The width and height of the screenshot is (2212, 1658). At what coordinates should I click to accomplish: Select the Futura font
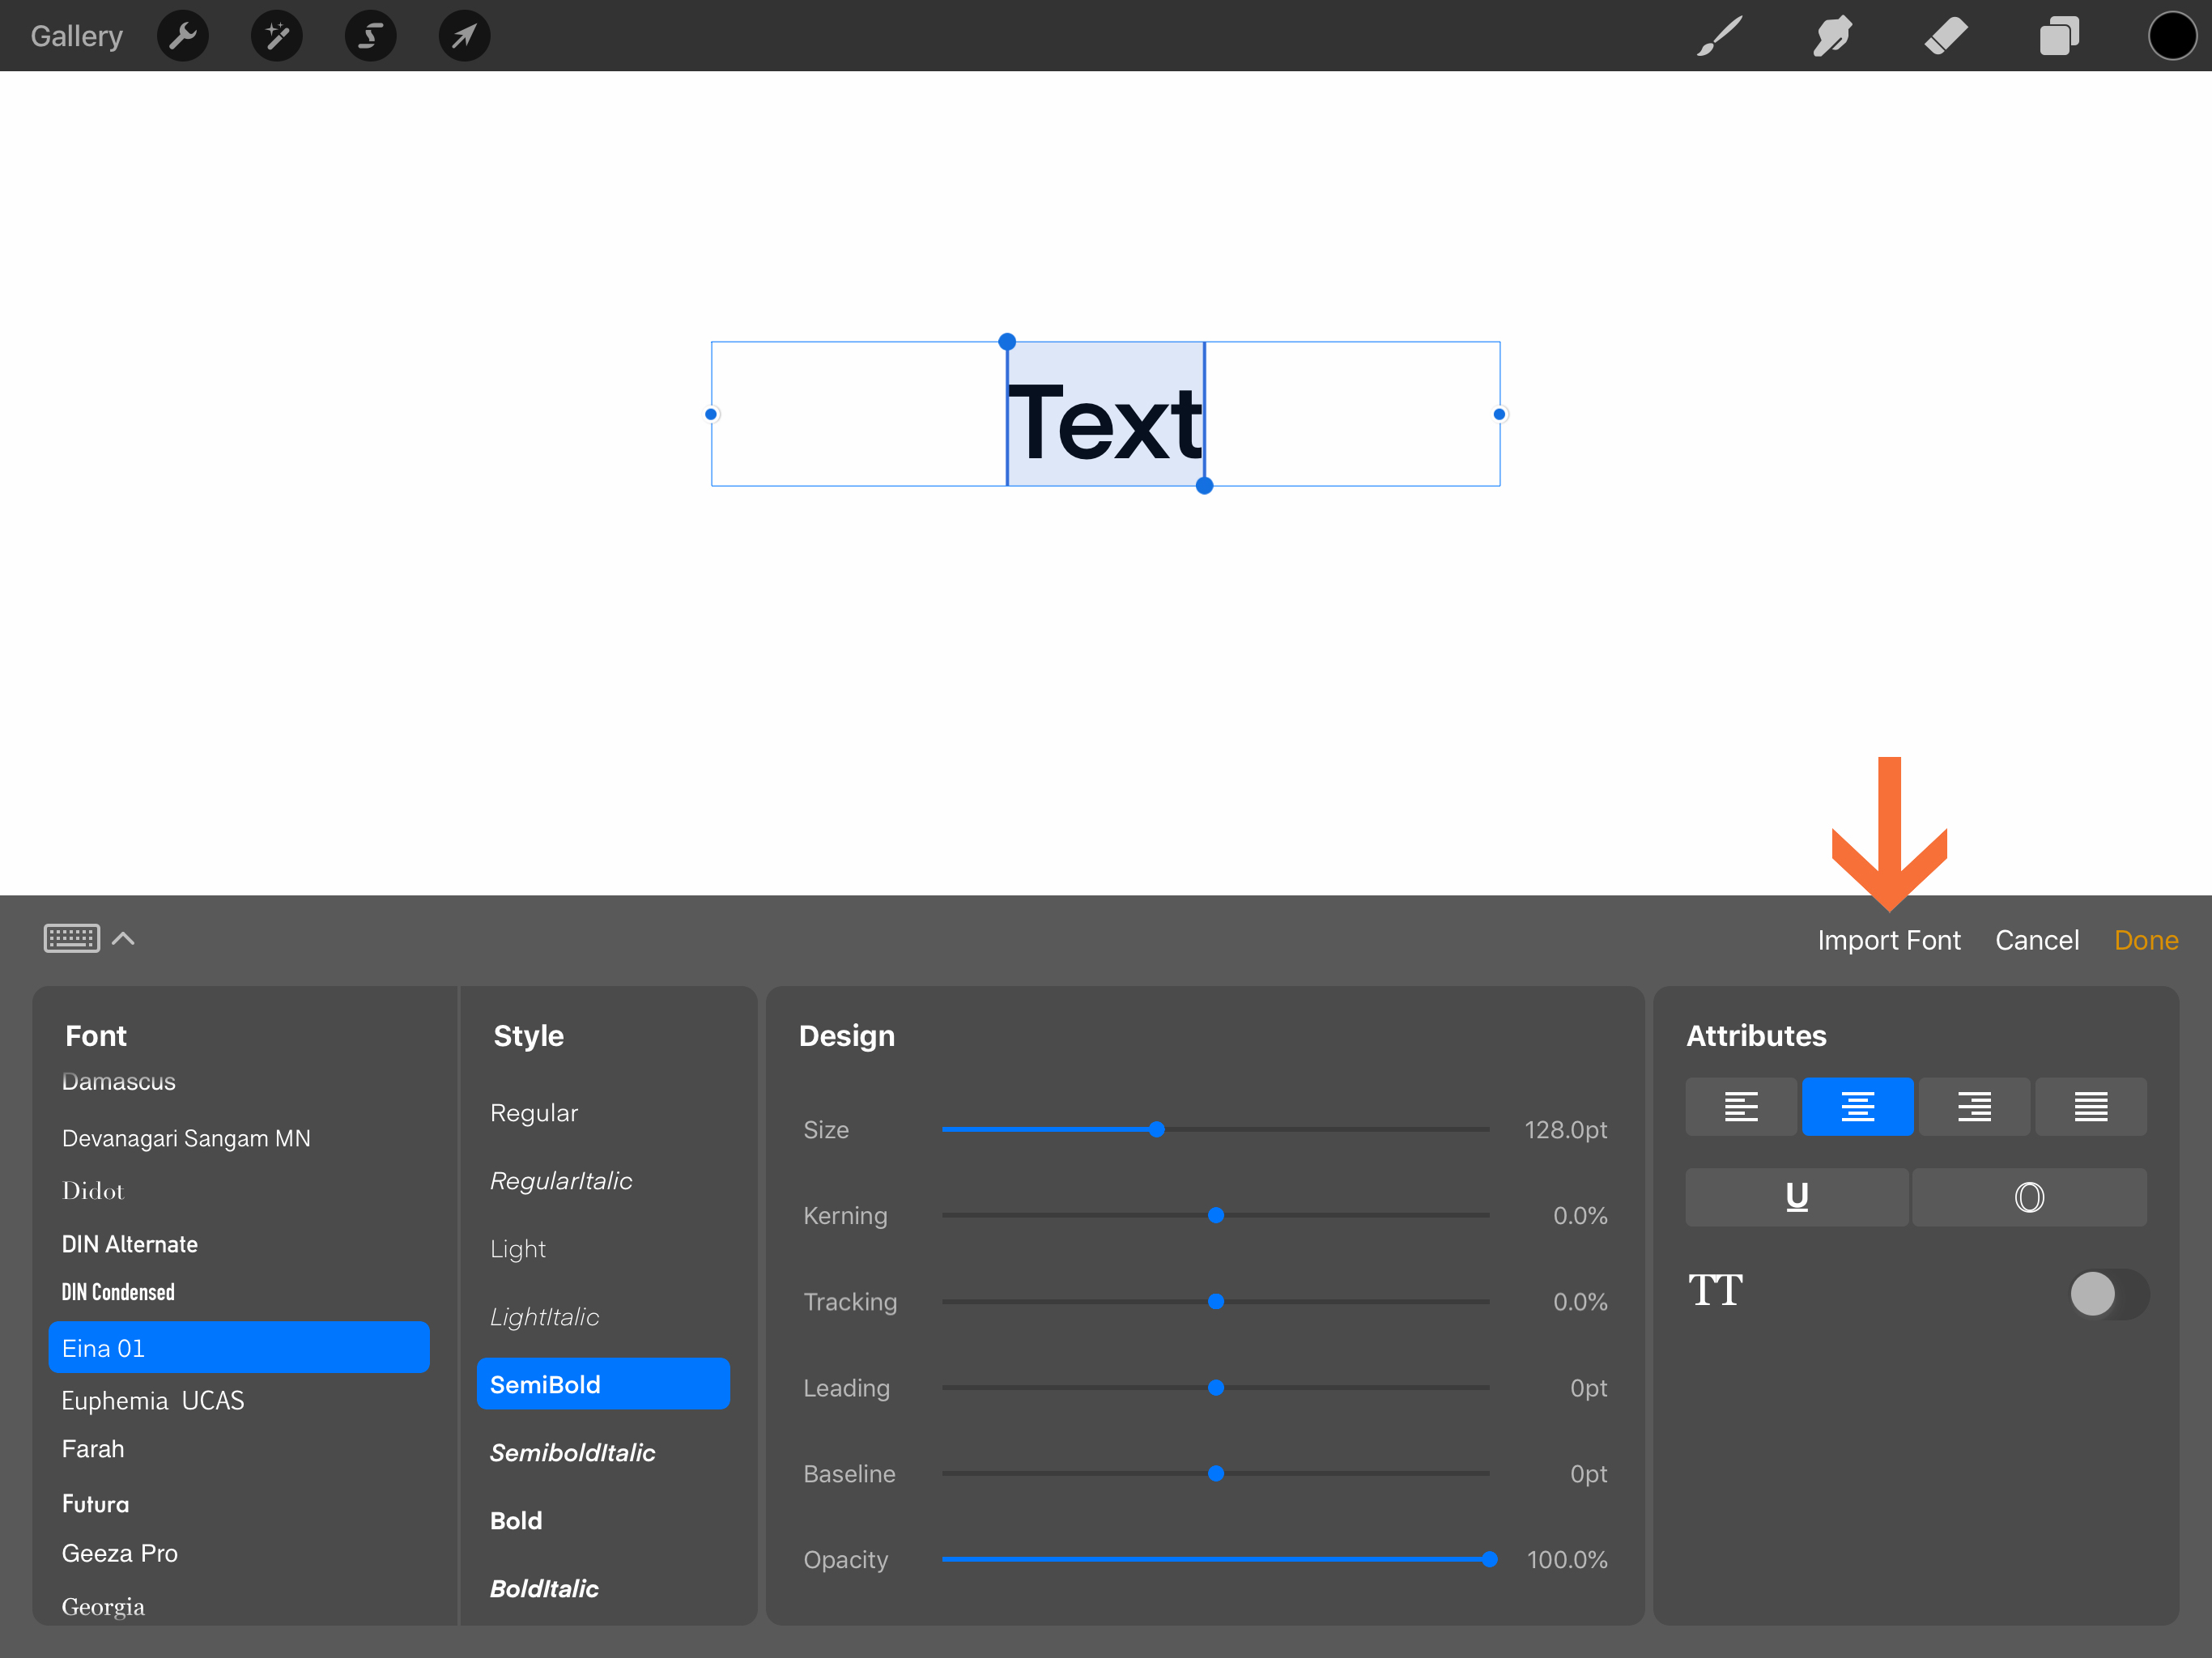pyautogui.click(x=96, y=1503)
